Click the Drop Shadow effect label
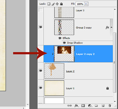The height and width of the screenshot is (109, 118). click(x=75, y=43)
